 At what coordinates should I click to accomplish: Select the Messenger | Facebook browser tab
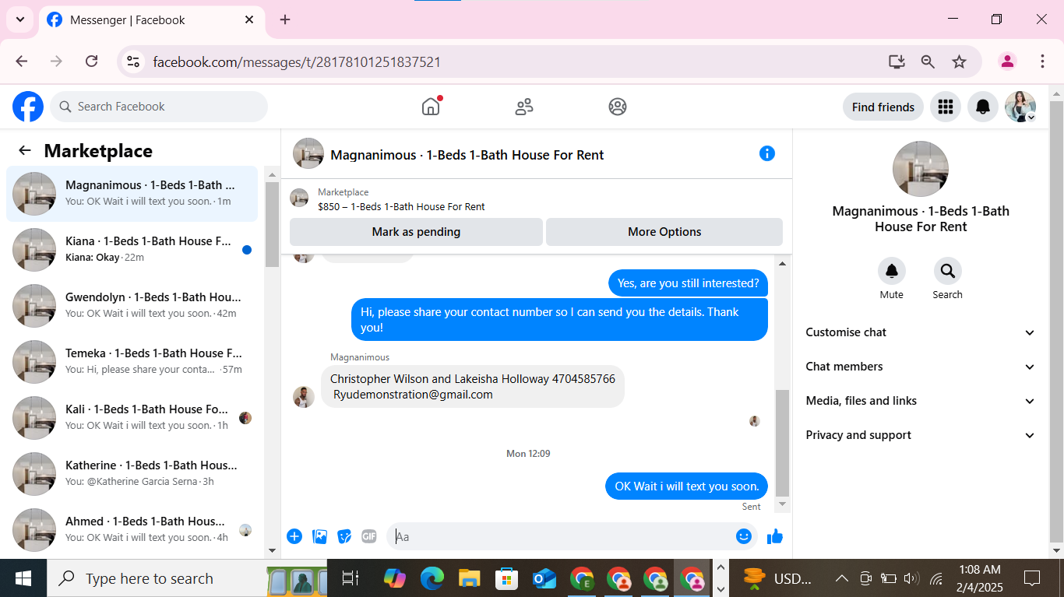150,20
